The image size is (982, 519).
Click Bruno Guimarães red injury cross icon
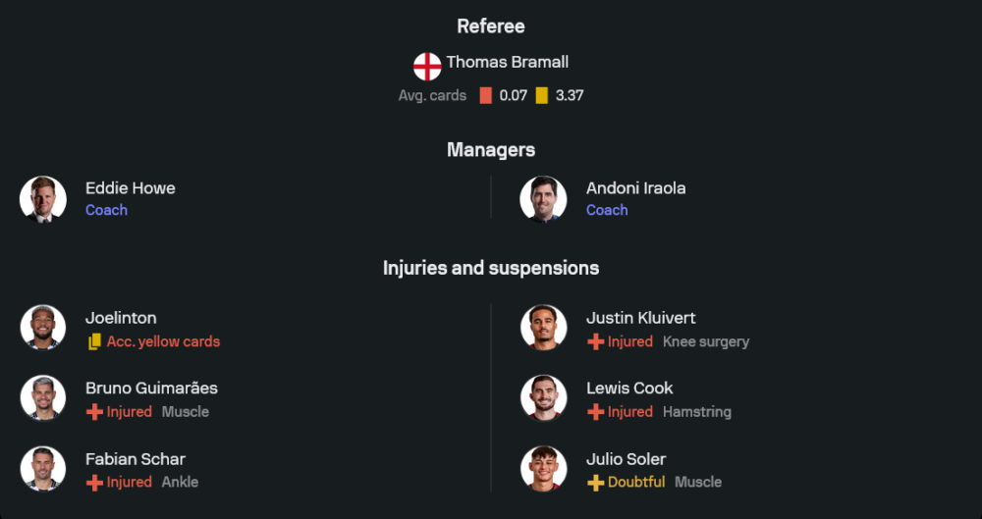coord(94,412)
